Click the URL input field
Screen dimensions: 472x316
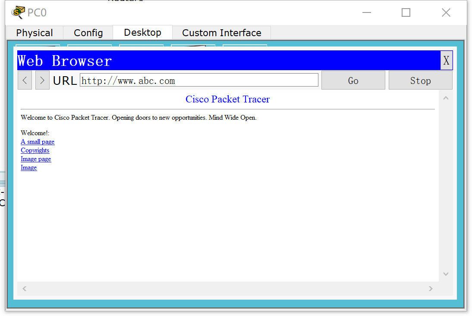tap(199, 80)
